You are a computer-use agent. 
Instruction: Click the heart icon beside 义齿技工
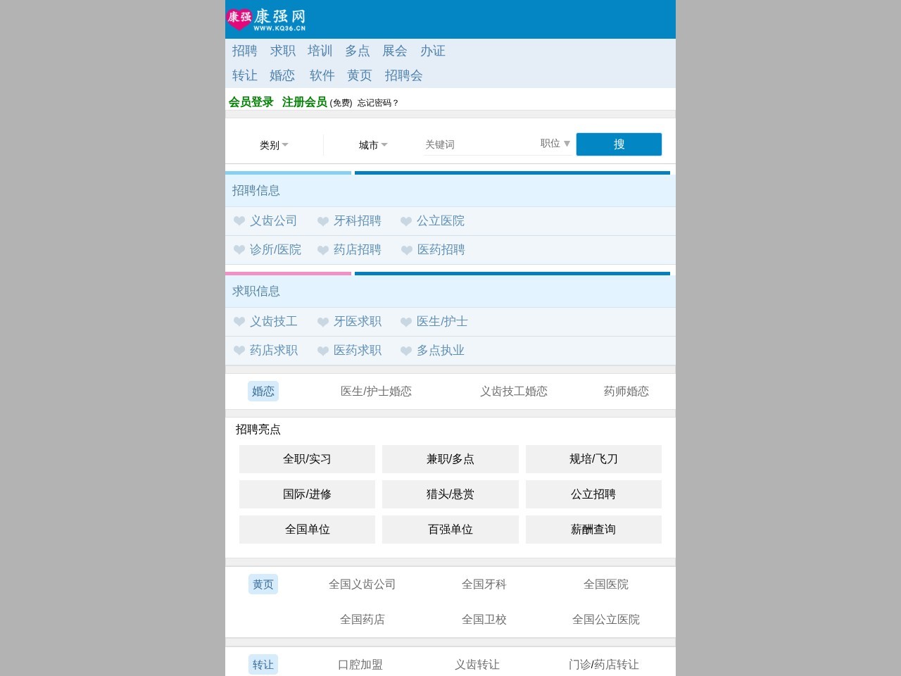pyautogui.click(x=239, y=321)
